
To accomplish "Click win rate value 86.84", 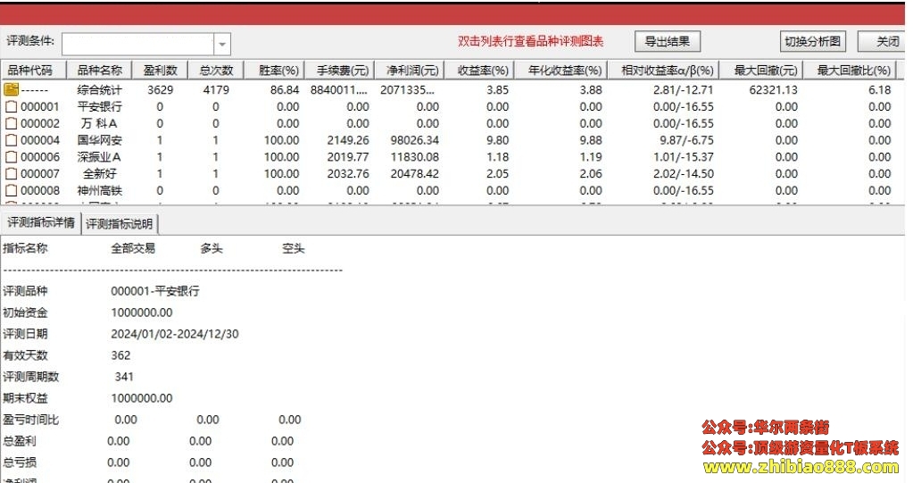I will tap(285, 89).
